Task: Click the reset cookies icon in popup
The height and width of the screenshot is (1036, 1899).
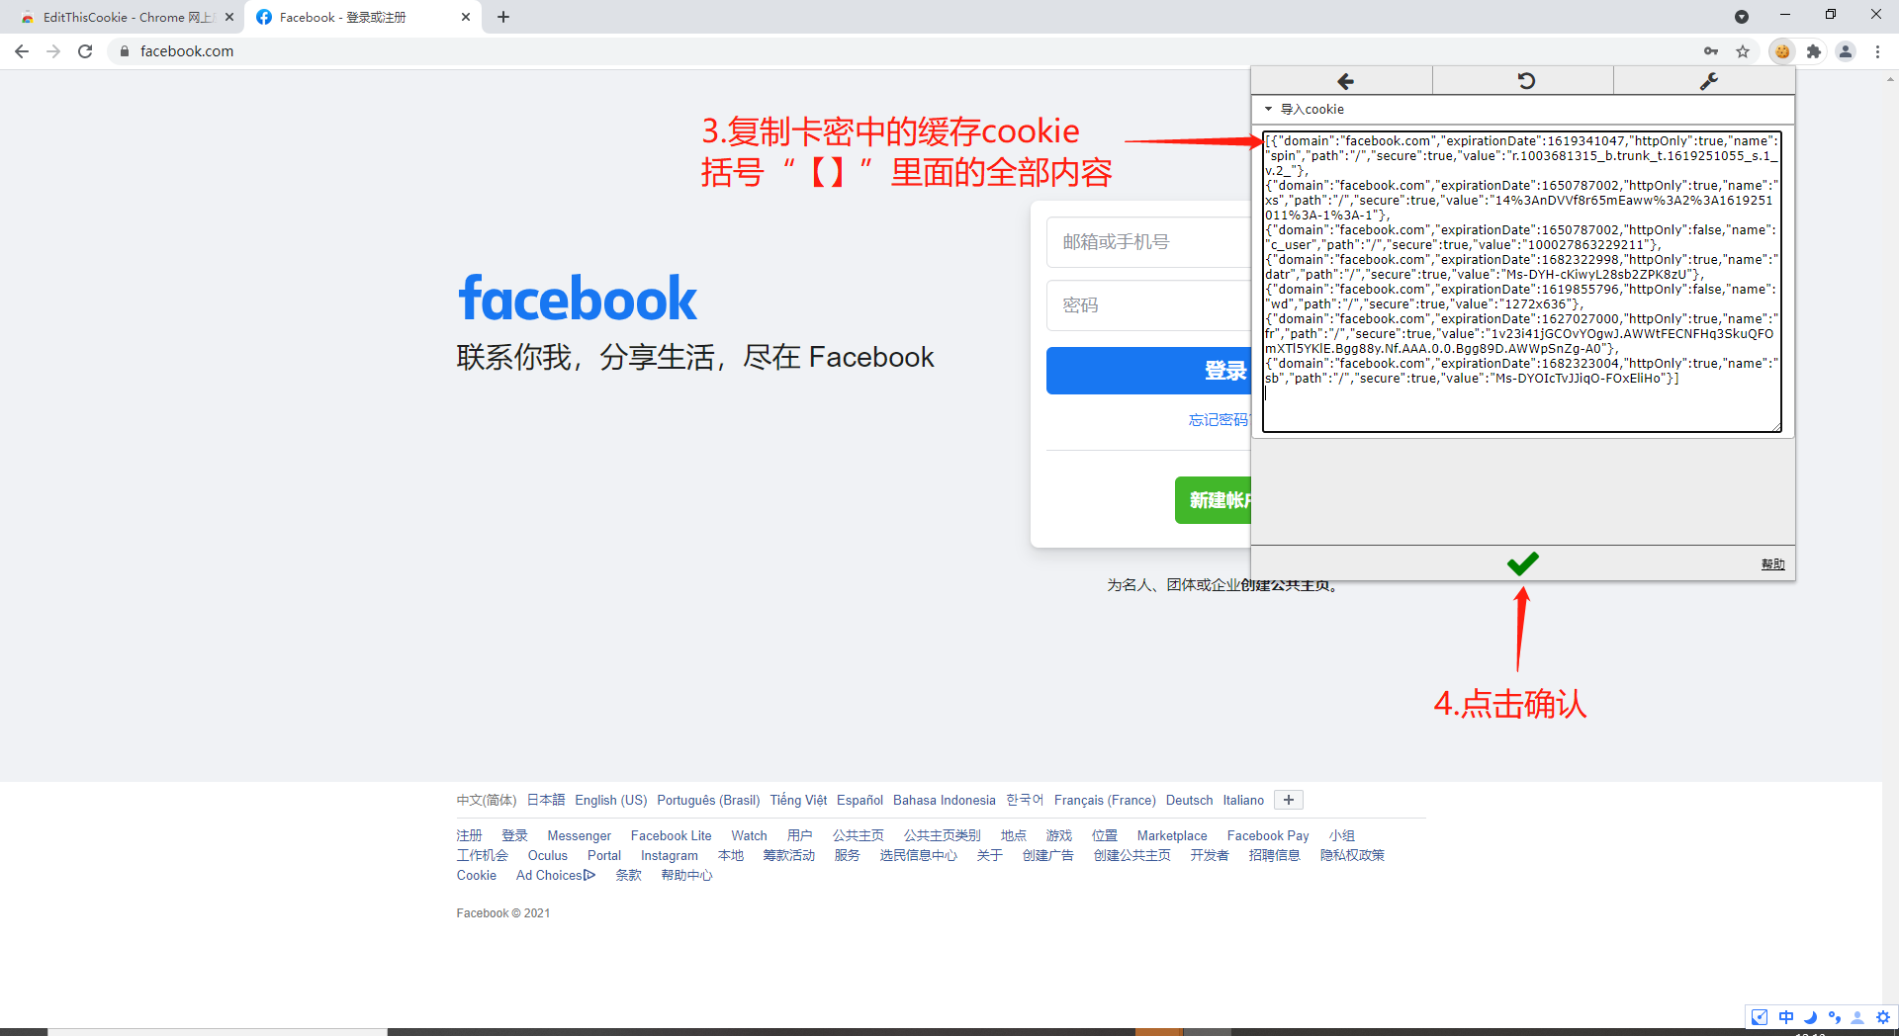Action: click(1525, 81)
